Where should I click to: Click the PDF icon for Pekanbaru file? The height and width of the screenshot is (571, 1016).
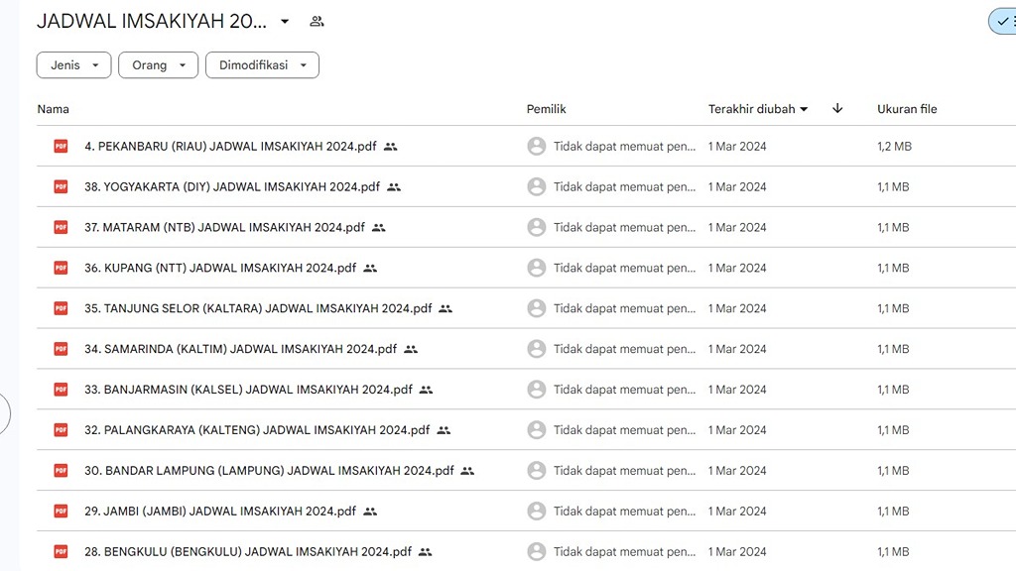61,147
